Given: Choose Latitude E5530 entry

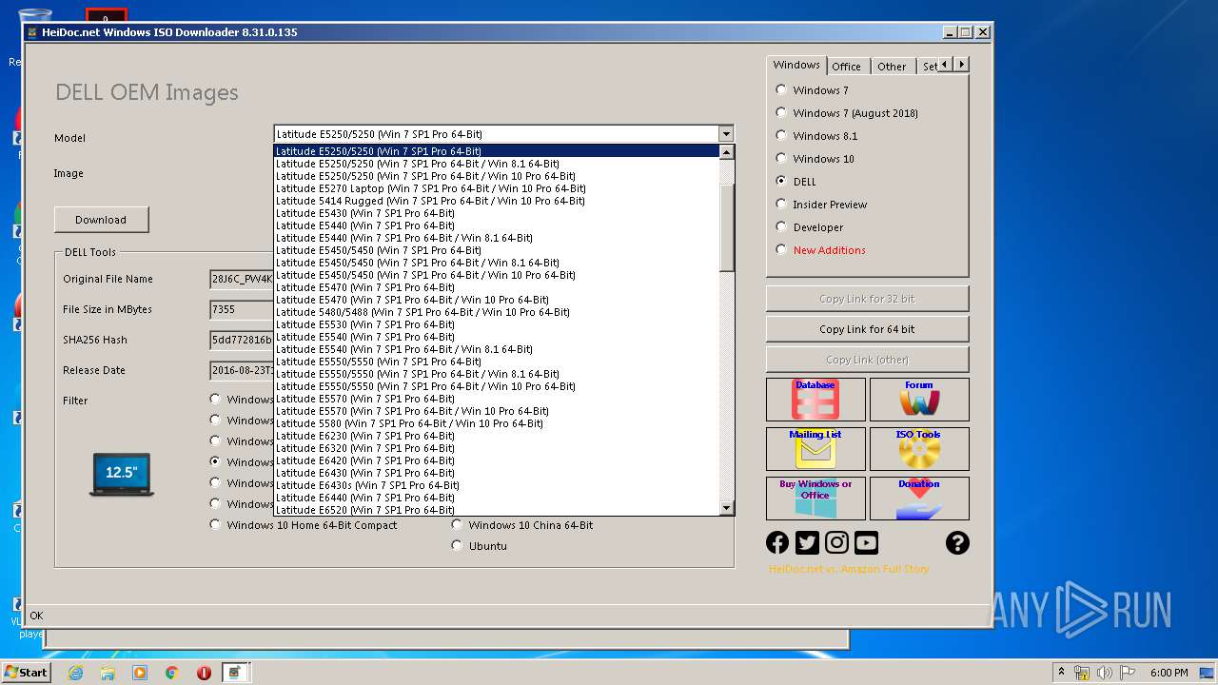Looking at the screenshot, I should [x=496, y=324].
